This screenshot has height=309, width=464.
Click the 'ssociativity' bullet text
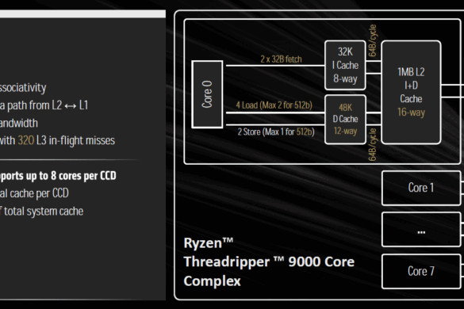(23, 87)
